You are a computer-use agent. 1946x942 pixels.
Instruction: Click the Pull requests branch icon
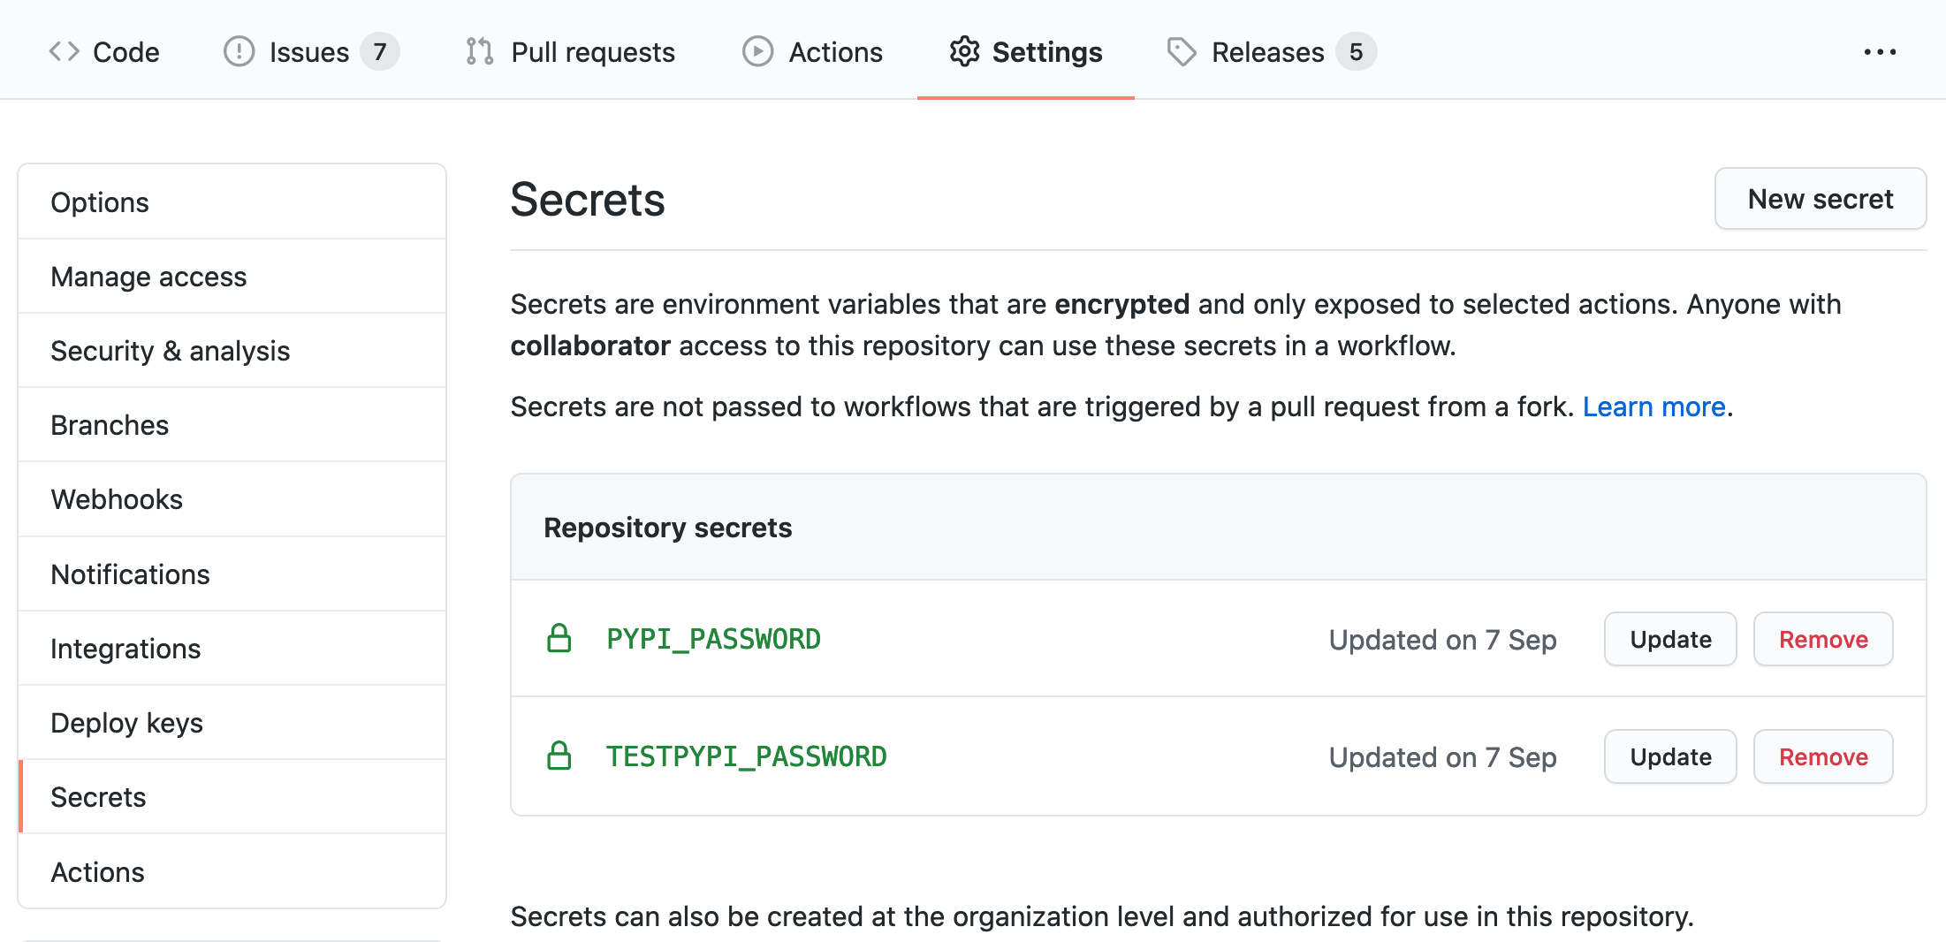tap(479, 51)
